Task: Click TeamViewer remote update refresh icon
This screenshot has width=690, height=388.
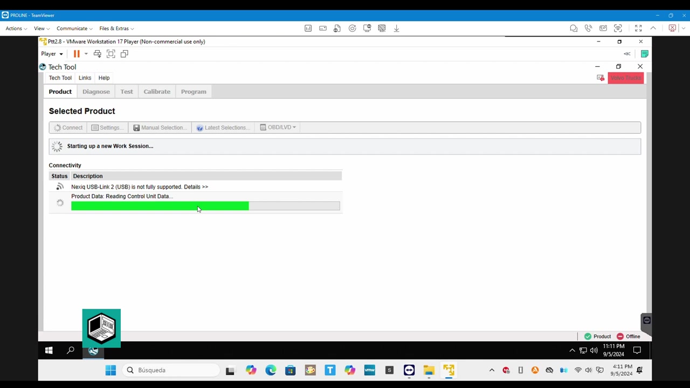Action: pos(352,29)
